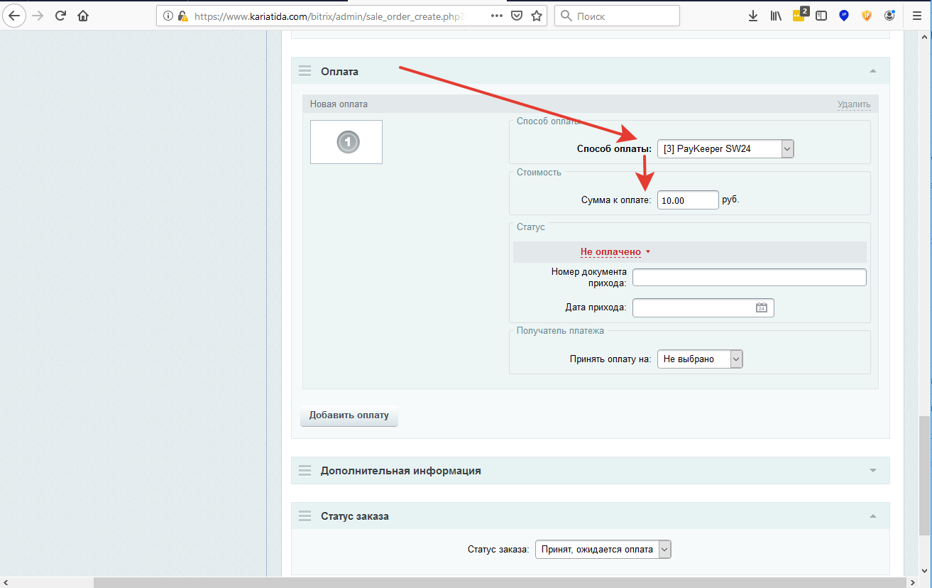Open the Способ оплаты dropdown

[725, 149]
